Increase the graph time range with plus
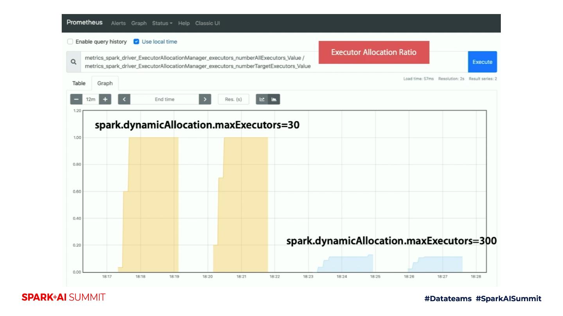The width and height of the screenshot is (563, 316). click(x=105, y=99)
